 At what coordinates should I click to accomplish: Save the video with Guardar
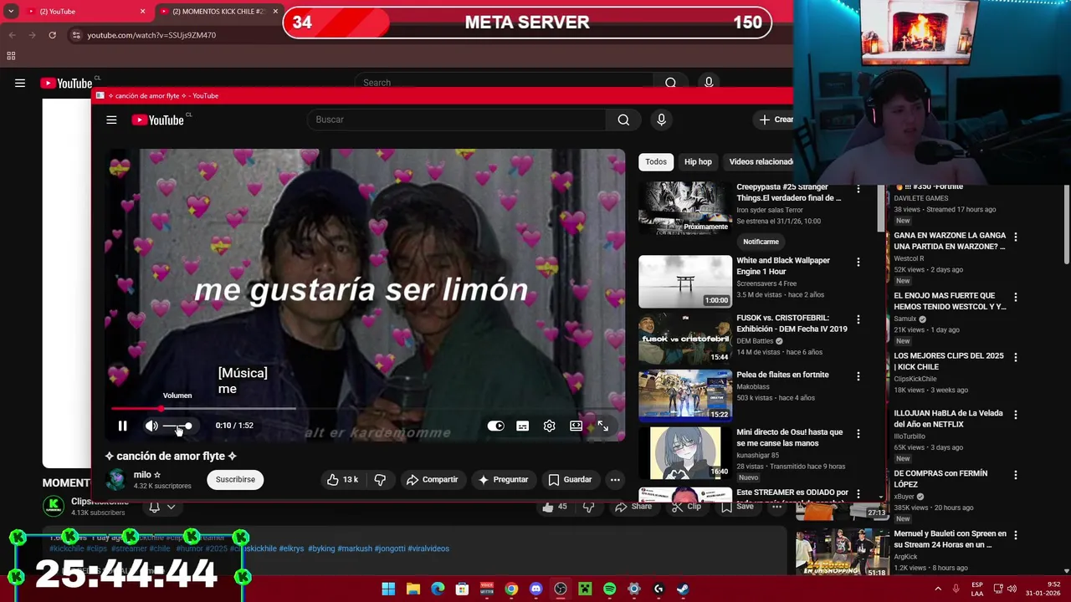tap(570, 479)
